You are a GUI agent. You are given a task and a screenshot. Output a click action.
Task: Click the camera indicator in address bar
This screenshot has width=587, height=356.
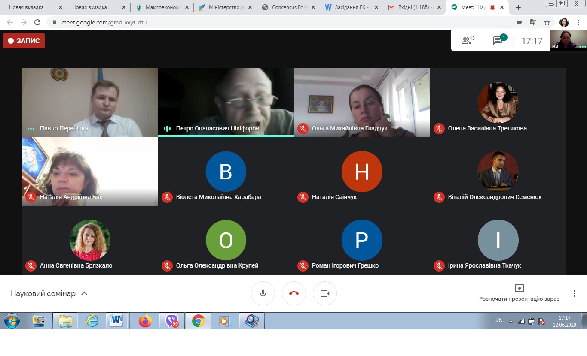[x=519, y=22]
